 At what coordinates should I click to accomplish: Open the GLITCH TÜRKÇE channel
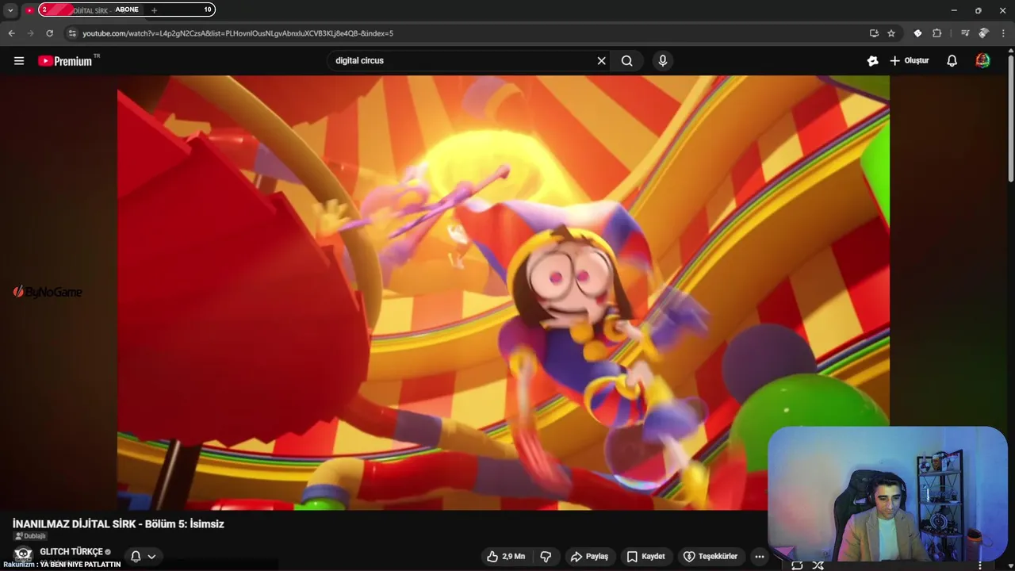(71, 552)
